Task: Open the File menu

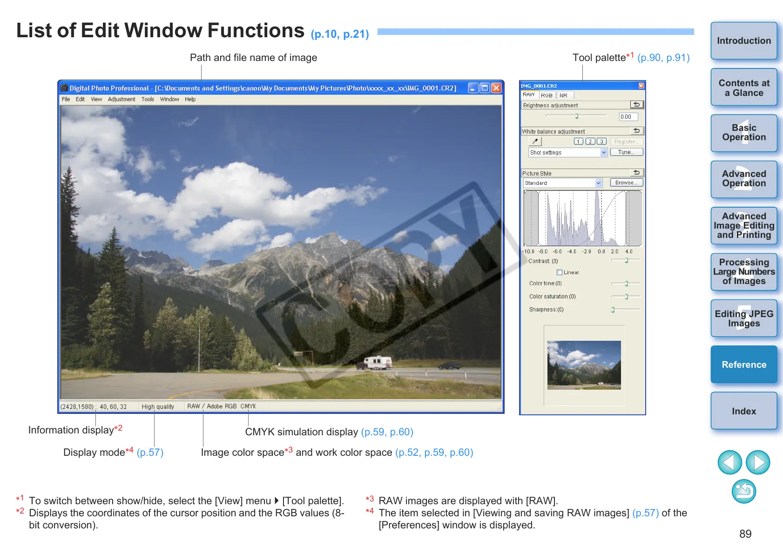Action: (66, 99)
